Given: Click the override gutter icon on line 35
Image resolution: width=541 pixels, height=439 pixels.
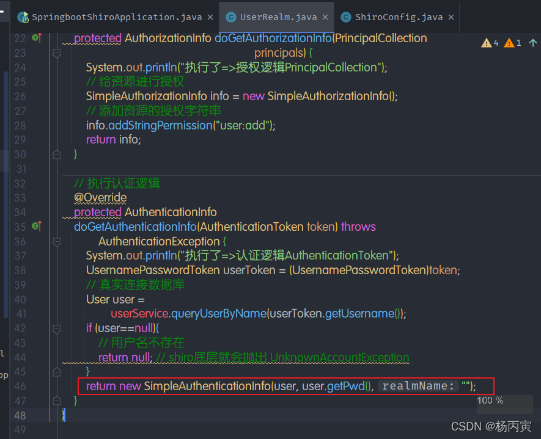Looking at the screenshot, I should point(37,226).
